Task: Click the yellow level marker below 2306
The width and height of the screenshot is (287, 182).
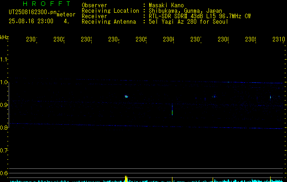Action: pos(172,179)
